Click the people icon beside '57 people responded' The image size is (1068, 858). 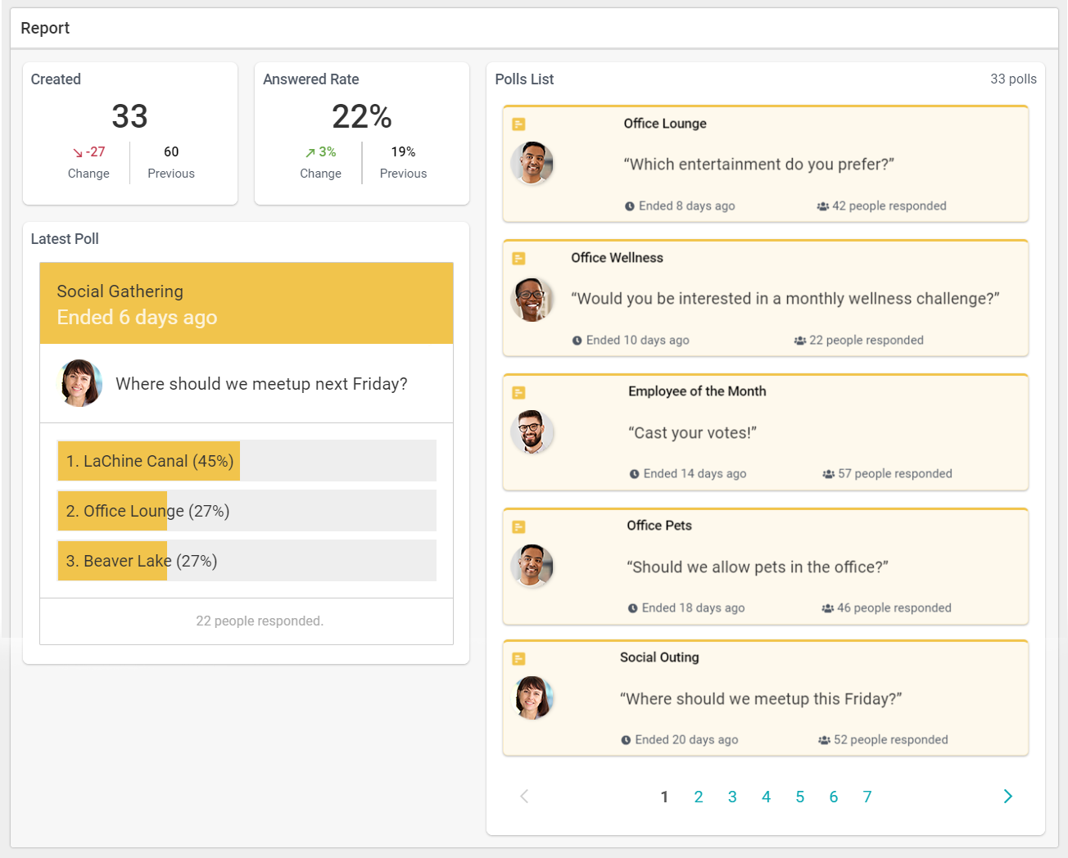tap(828, 474)
